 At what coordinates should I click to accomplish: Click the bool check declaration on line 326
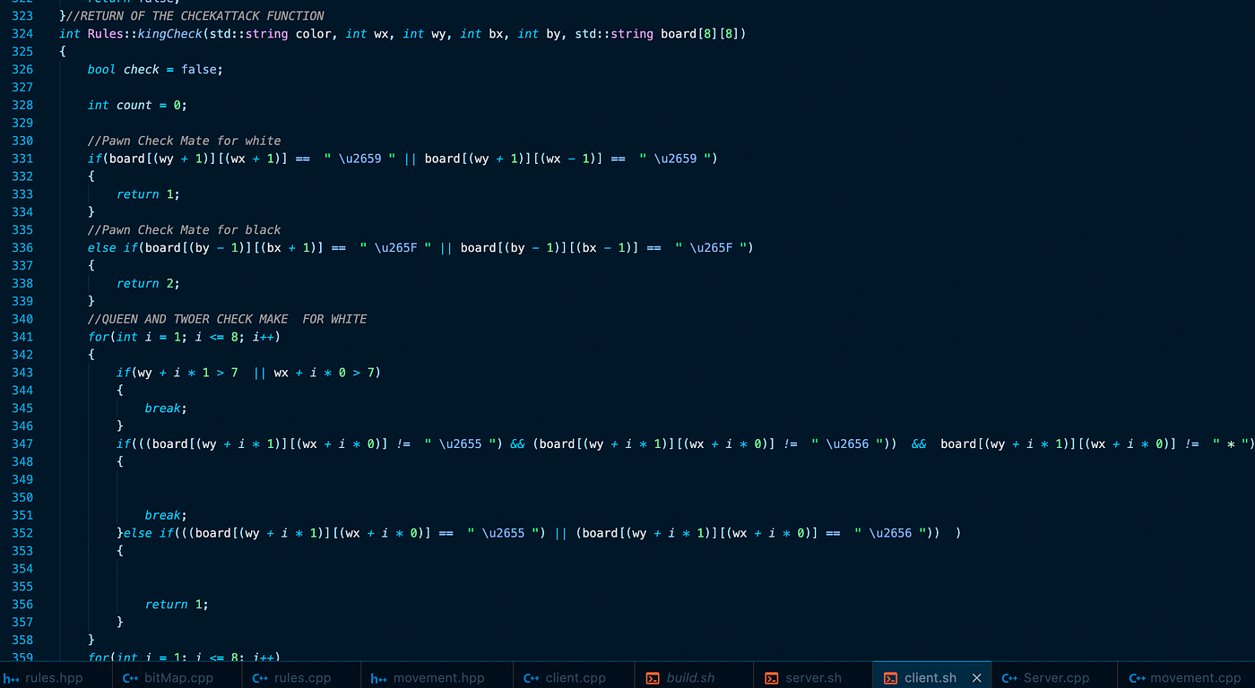[x=140, y=69]
